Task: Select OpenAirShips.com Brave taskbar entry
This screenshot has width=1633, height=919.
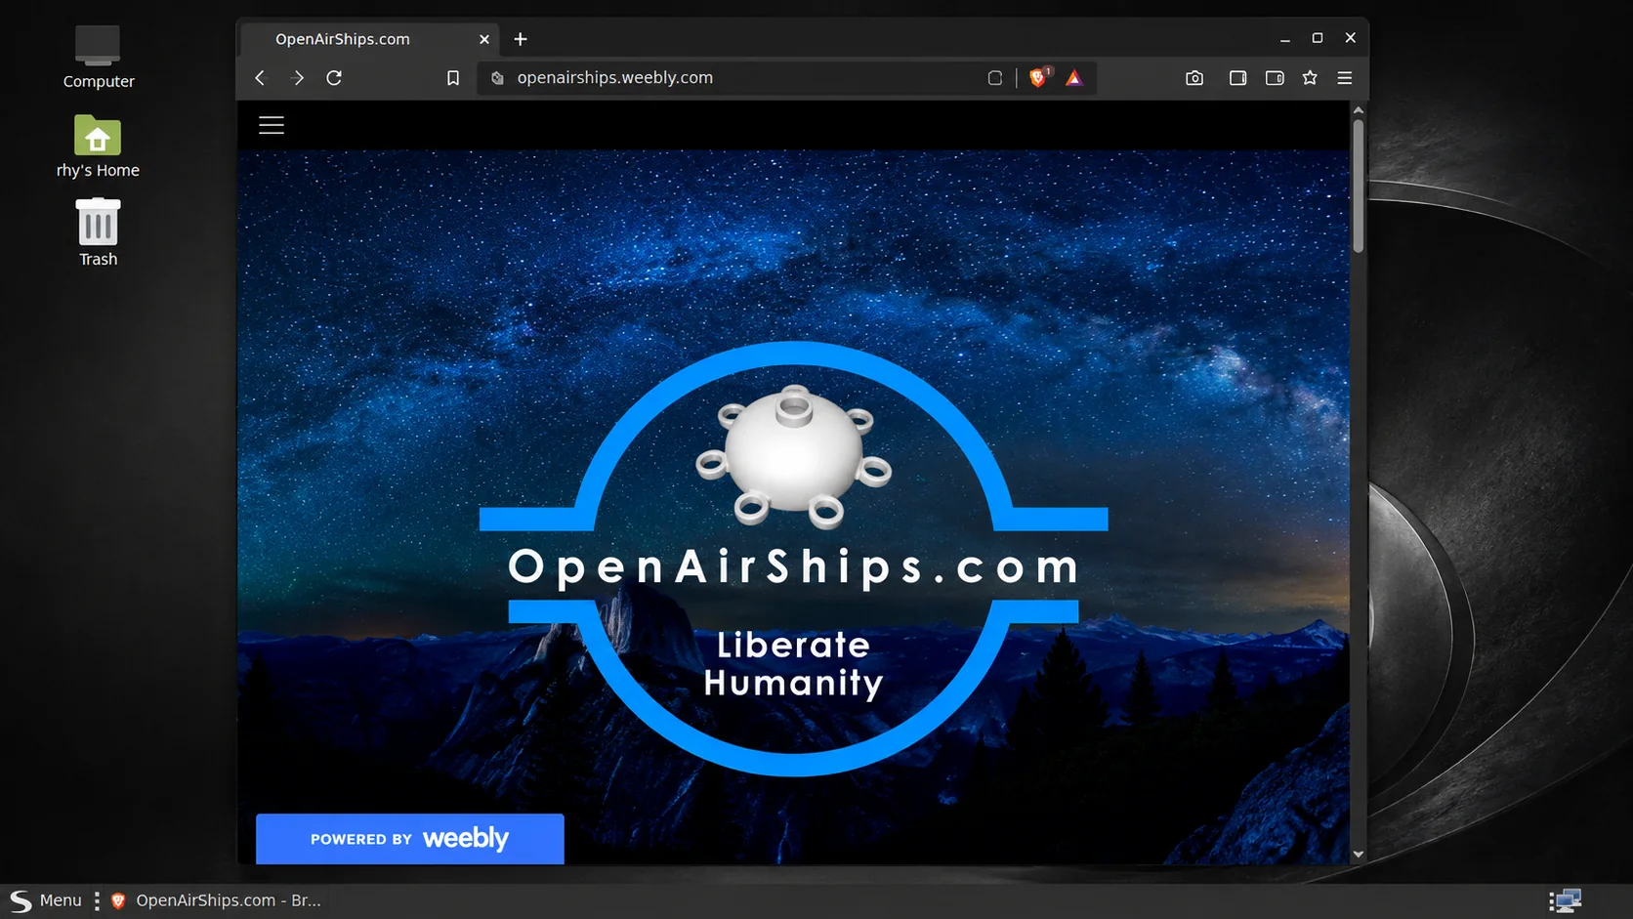Action: pyautogui.click(x=216, y=900)
